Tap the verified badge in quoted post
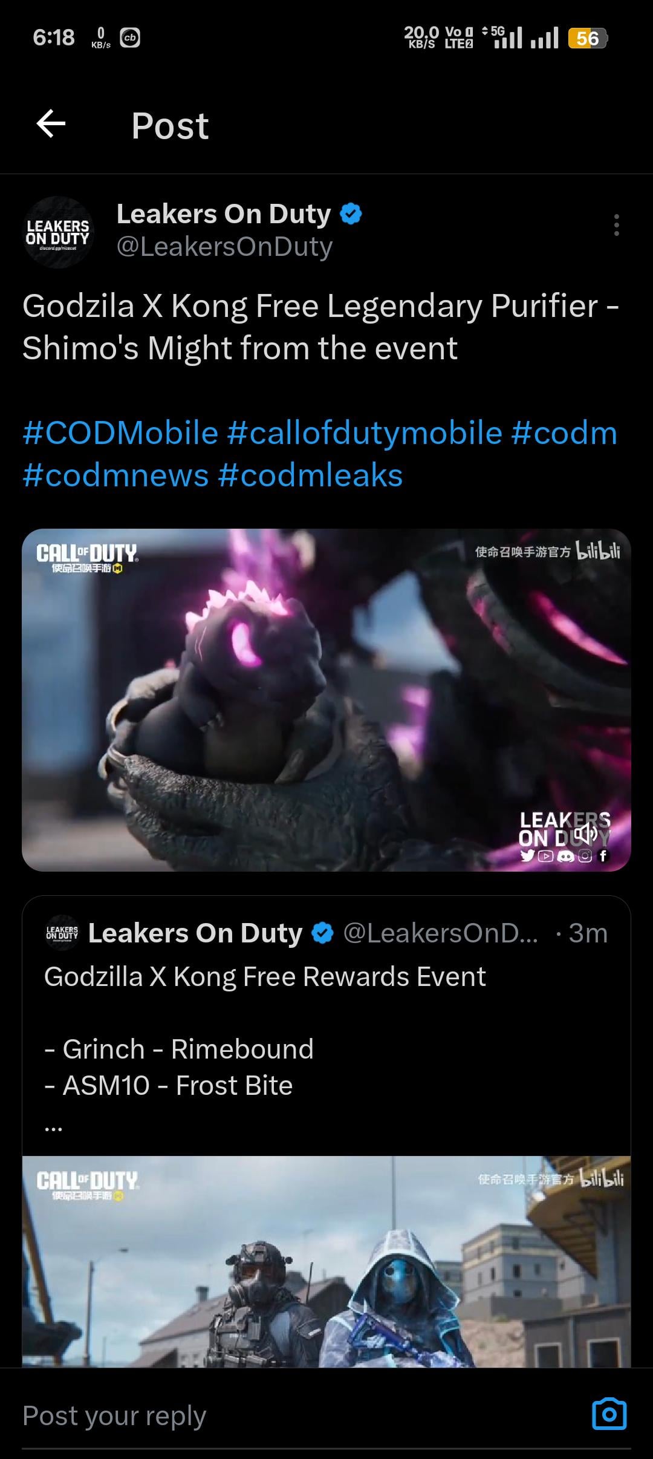 click(322, 933)
